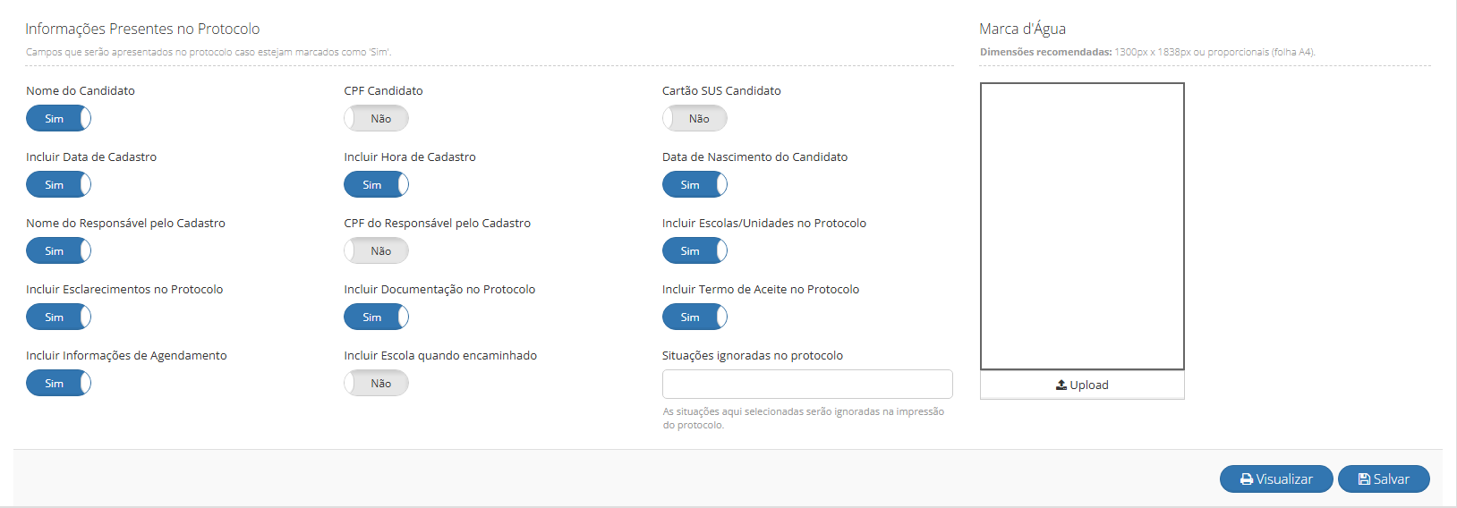Switch off Nome do Responsável pelo Cadastro
This screenshot has height=508, width=1457.
pos(58,250)
